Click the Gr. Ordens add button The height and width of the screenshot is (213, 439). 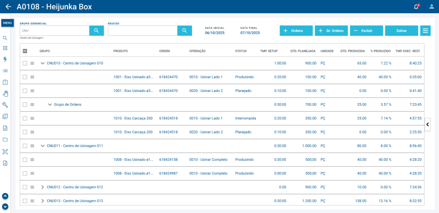331,31
